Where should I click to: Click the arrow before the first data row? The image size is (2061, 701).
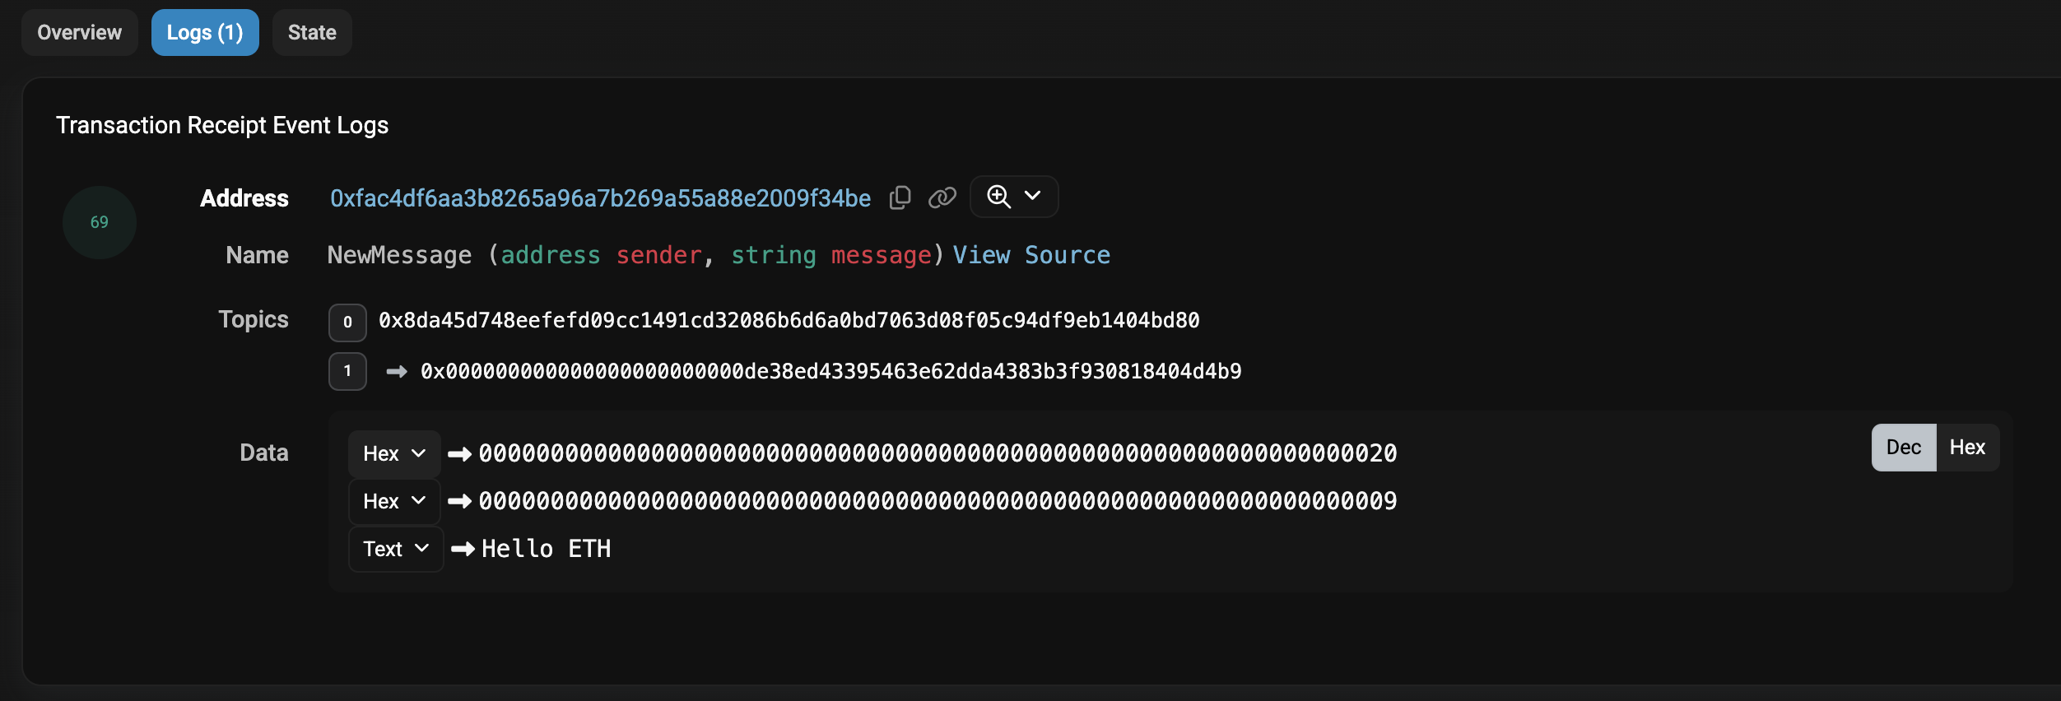(459, 454)
